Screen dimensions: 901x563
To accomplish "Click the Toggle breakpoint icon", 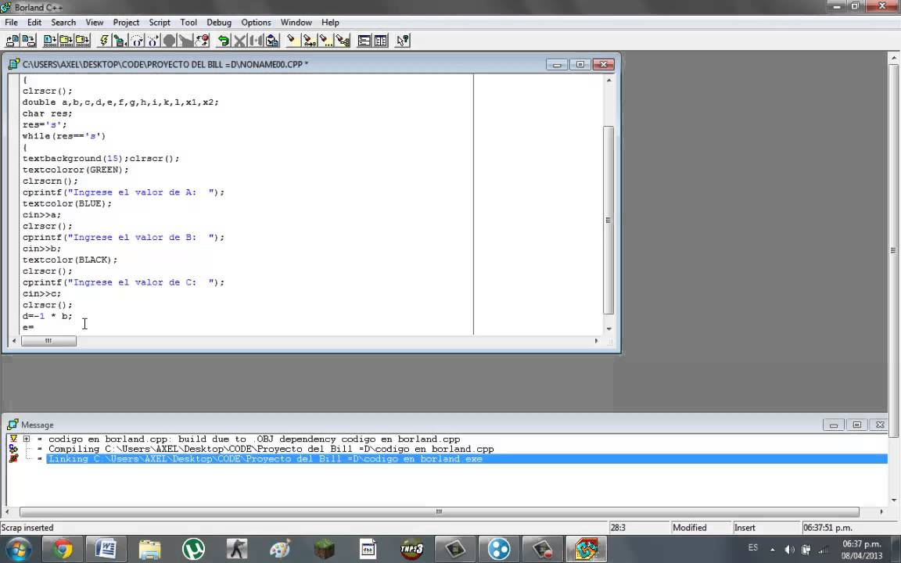I will point(201,40).
